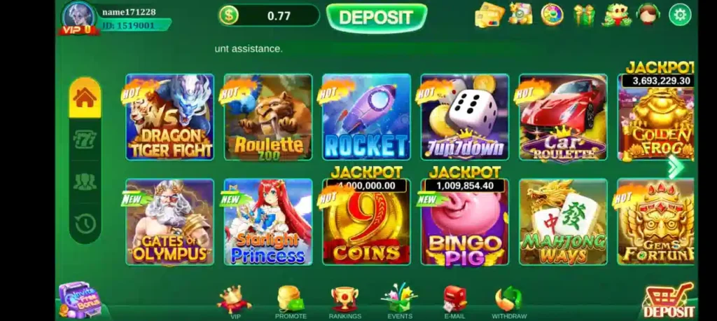Open the green gift box icon
Image resolution: width=717 pixels, height=321 pixels.
584,15
